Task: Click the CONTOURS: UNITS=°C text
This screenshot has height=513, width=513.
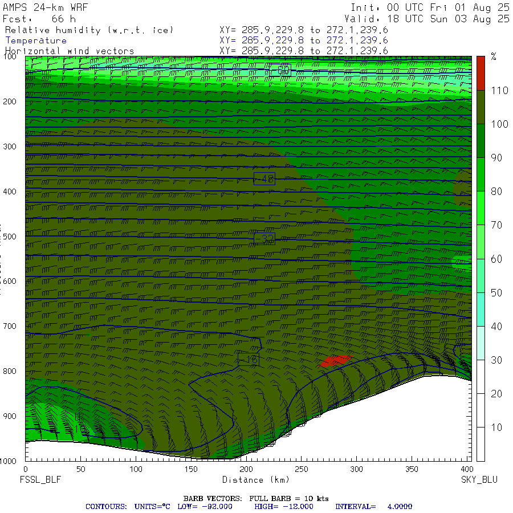Action: pos(128,507)
